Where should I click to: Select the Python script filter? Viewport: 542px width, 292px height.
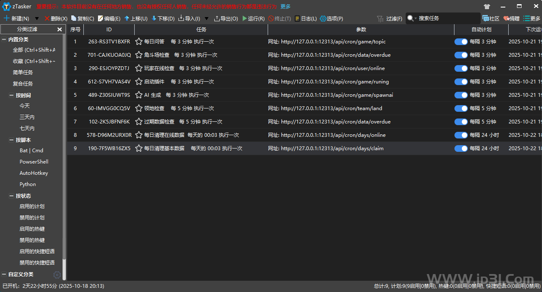pyautogui.click(x=28, y=184)
